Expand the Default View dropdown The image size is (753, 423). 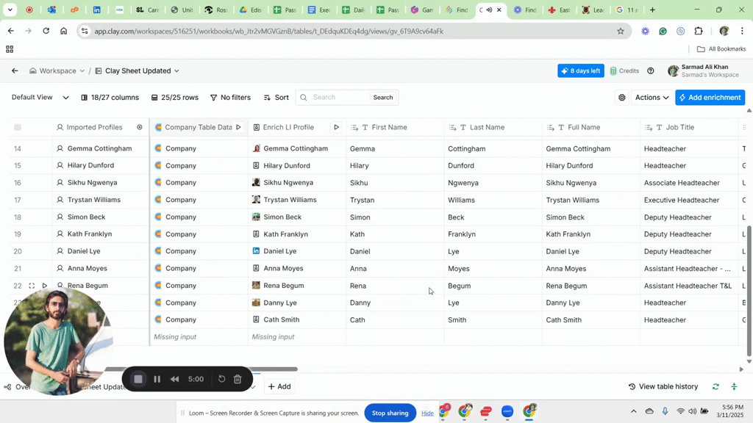click(40, 98)
